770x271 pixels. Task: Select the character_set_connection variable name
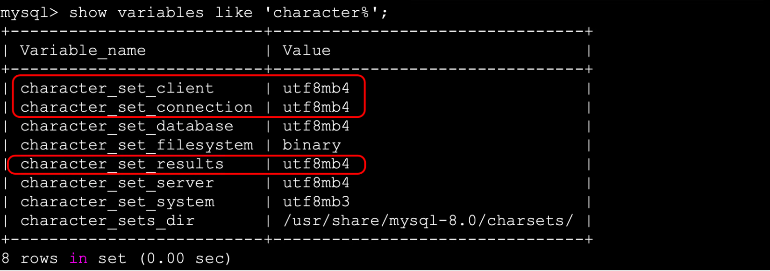[136, 107]
